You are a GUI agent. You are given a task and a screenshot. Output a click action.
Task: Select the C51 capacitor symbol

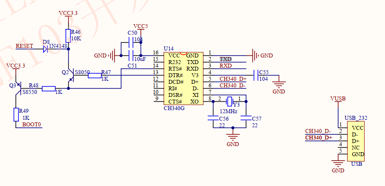click(x=131, y=55)
